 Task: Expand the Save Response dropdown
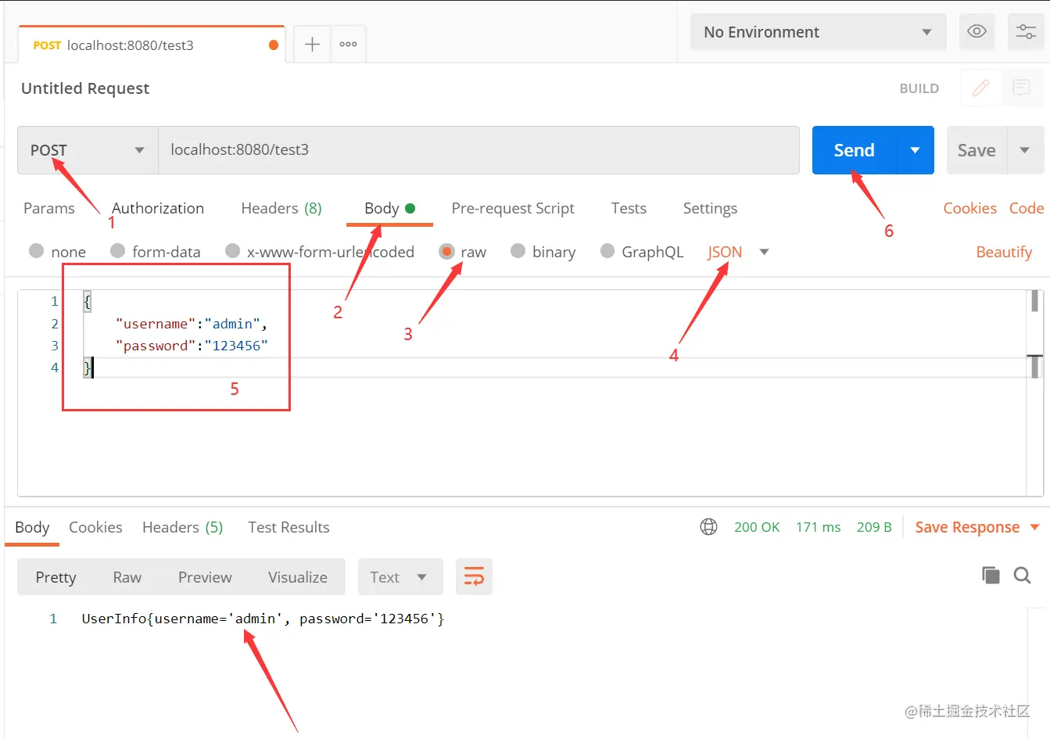[x=1034, y=527]
